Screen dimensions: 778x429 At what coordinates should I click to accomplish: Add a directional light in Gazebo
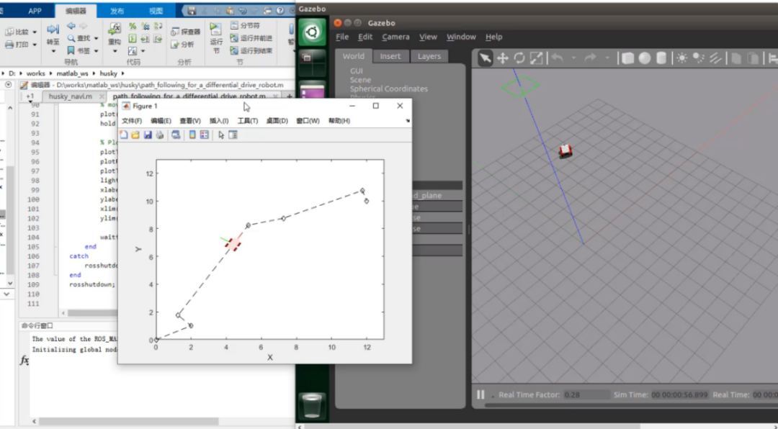(x=715, y=58)
